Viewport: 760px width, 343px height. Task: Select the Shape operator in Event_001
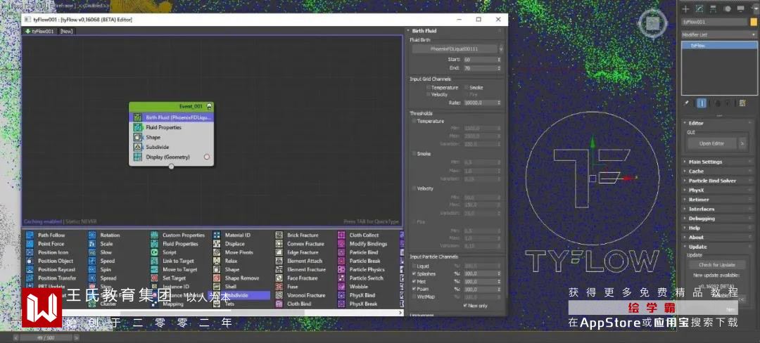pos(171,137)
